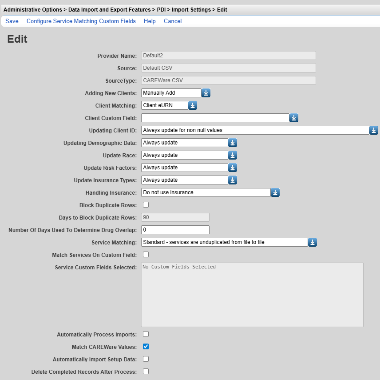This screenshot has width=380, height=380.
Task: Click Number Of Days Drug Overlap input
Action: click(175, 230)
